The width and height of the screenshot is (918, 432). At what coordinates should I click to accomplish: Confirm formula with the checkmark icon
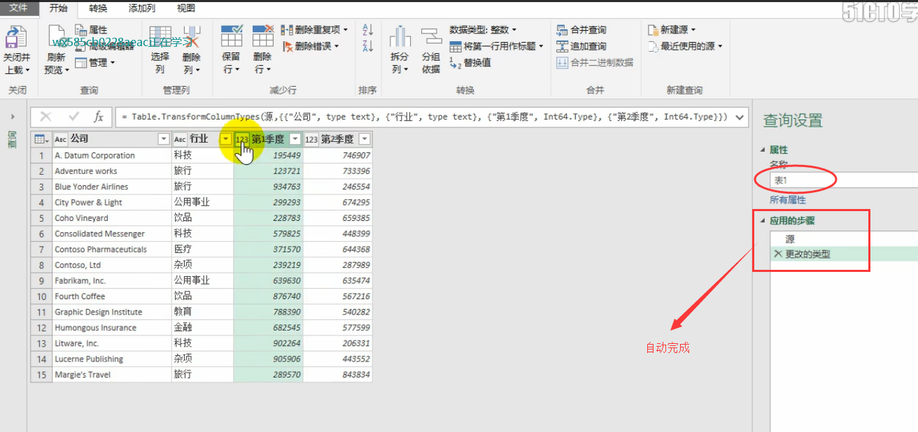click(x=73, y=117)
